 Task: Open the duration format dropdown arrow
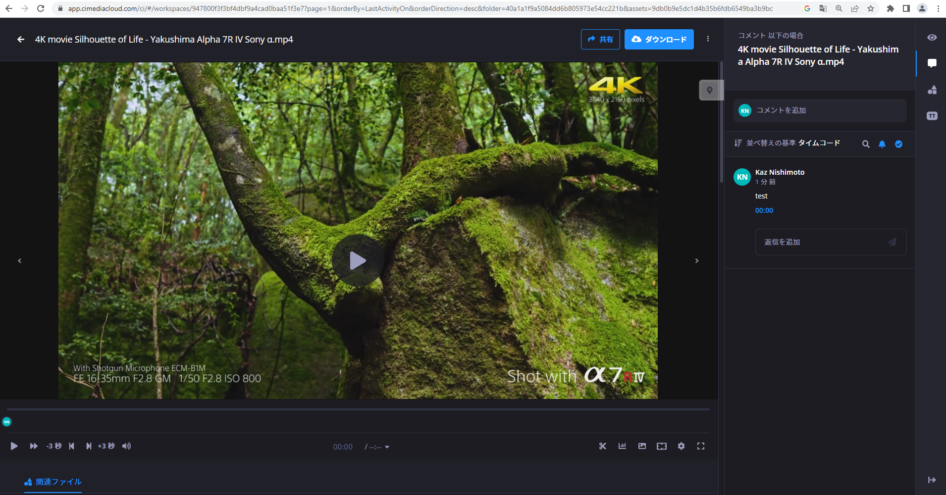point(387,447)
